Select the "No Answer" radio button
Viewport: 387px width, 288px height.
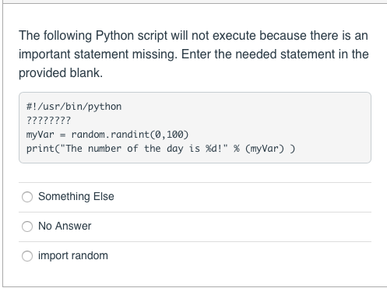27,227
